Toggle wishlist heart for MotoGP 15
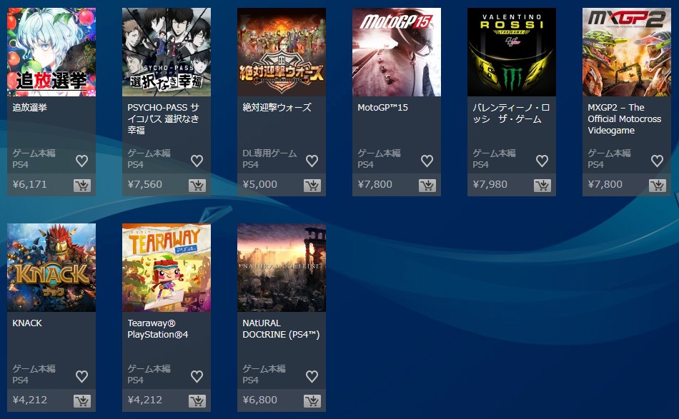 pos(427,161)
